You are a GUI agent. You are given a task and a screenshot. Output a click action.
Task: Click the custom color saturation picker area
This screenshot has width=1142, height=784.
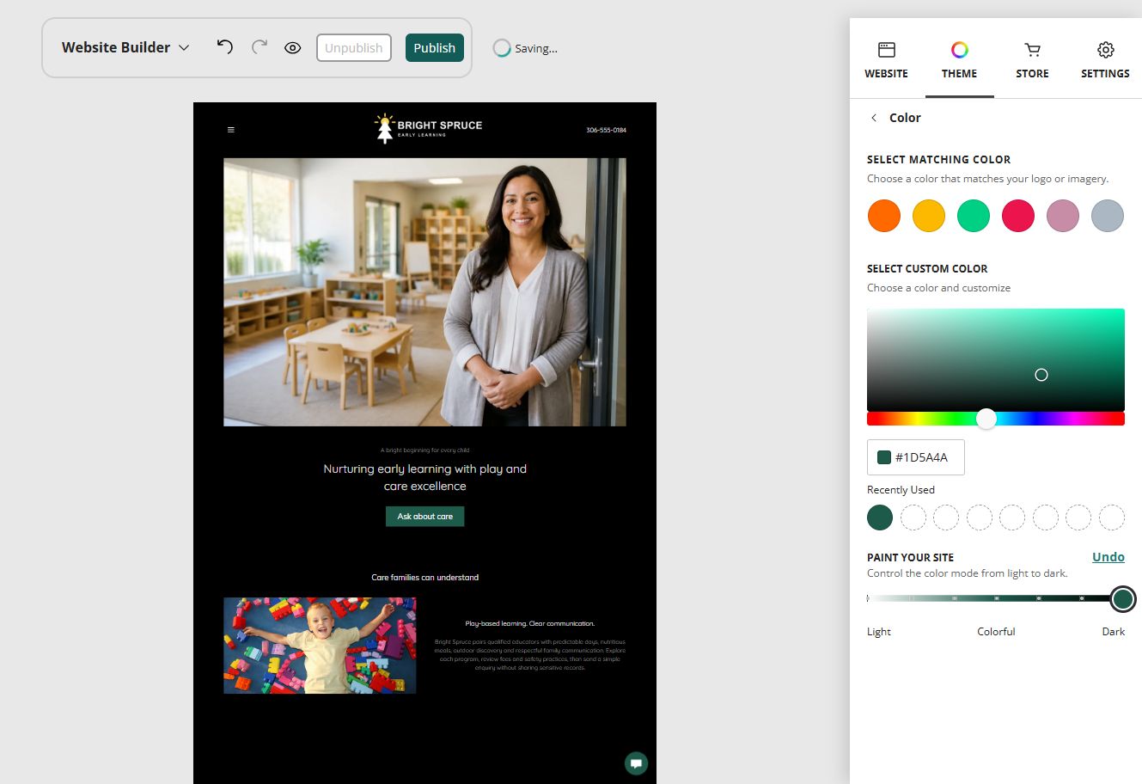(996, 360)
